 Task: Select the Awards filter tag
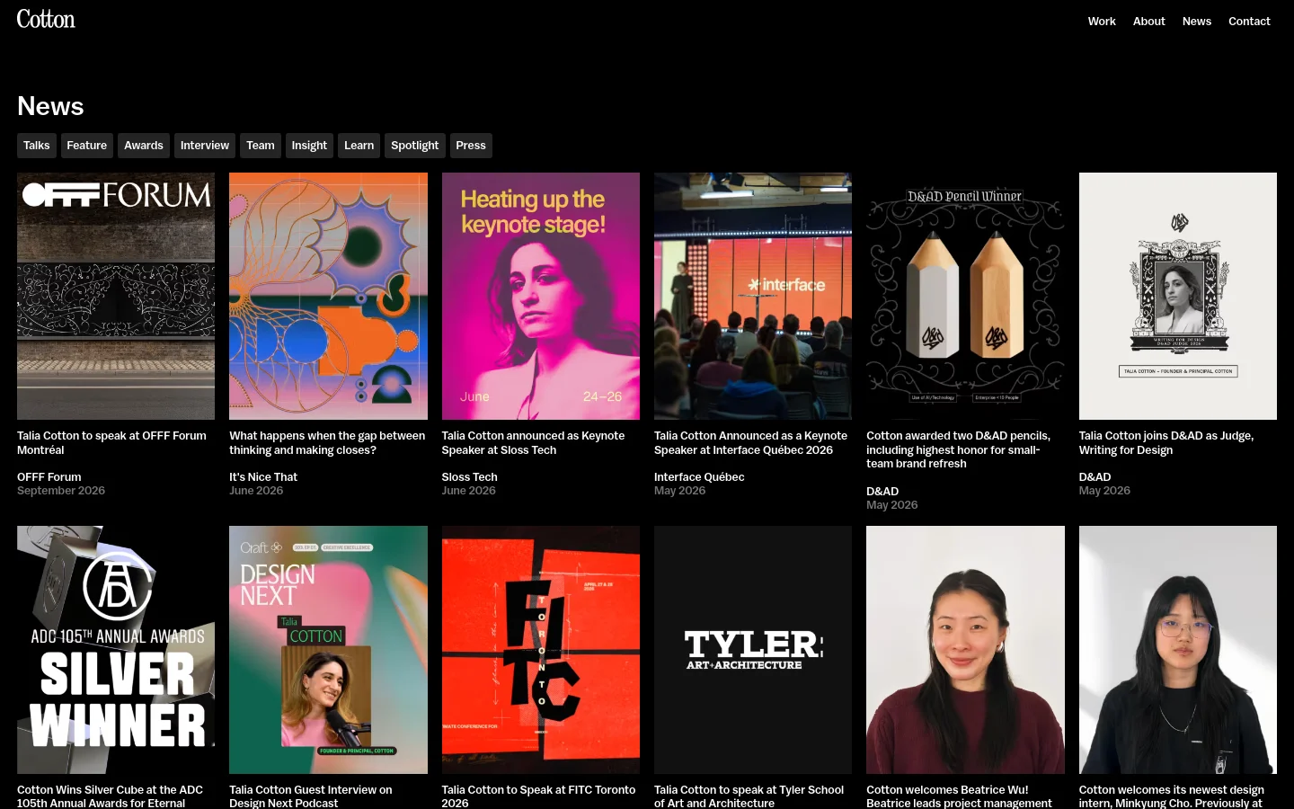[x=144, y=146]
